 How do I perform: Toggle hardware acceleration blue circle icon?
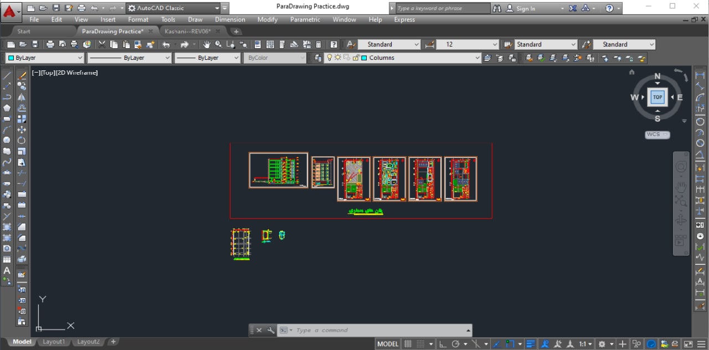[x=651, y=344]
